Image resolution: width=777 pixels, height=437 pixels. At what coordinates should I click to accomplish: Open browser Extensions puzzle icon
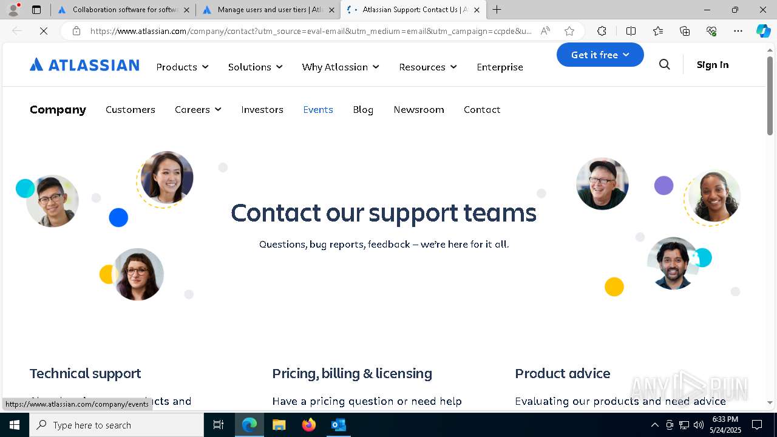[x=602, y=31]
